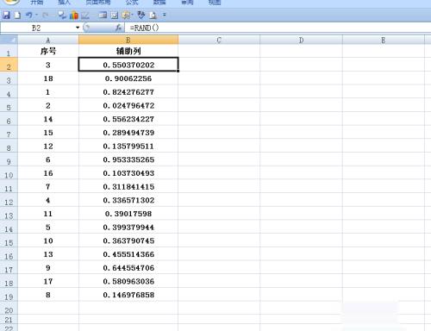The image size is (431, 331).
Task: Click the Save icon in quick access toolbar
Action: coord(6,15)
